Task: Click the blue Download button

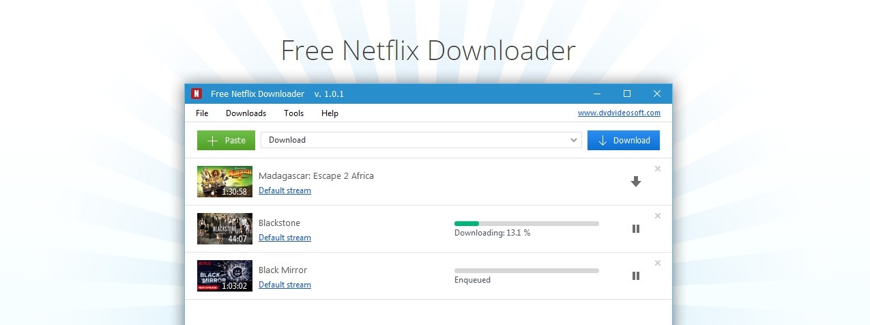Action: tap(624, 140)
